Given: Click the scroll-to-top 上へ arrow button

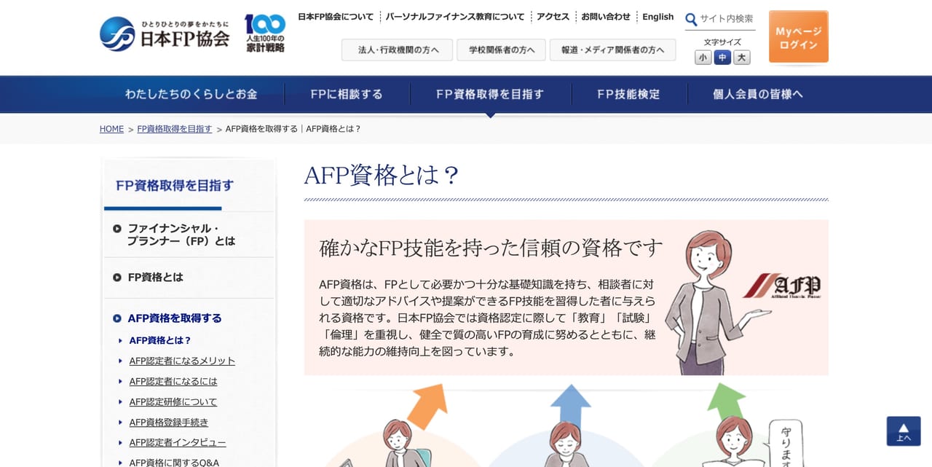Looking at the screenshot, I should [x=904, y=431].
